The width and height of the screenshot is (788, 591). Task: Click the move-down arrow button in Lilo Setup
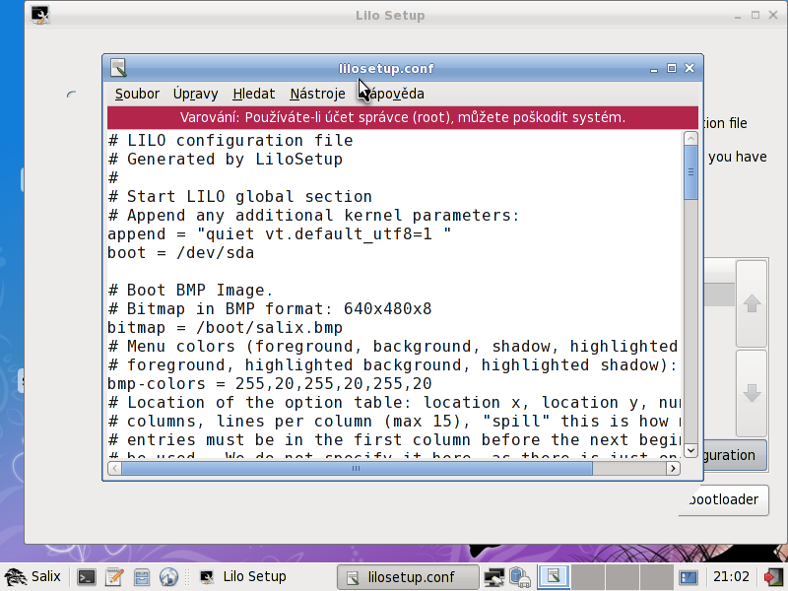pos(752,393)
